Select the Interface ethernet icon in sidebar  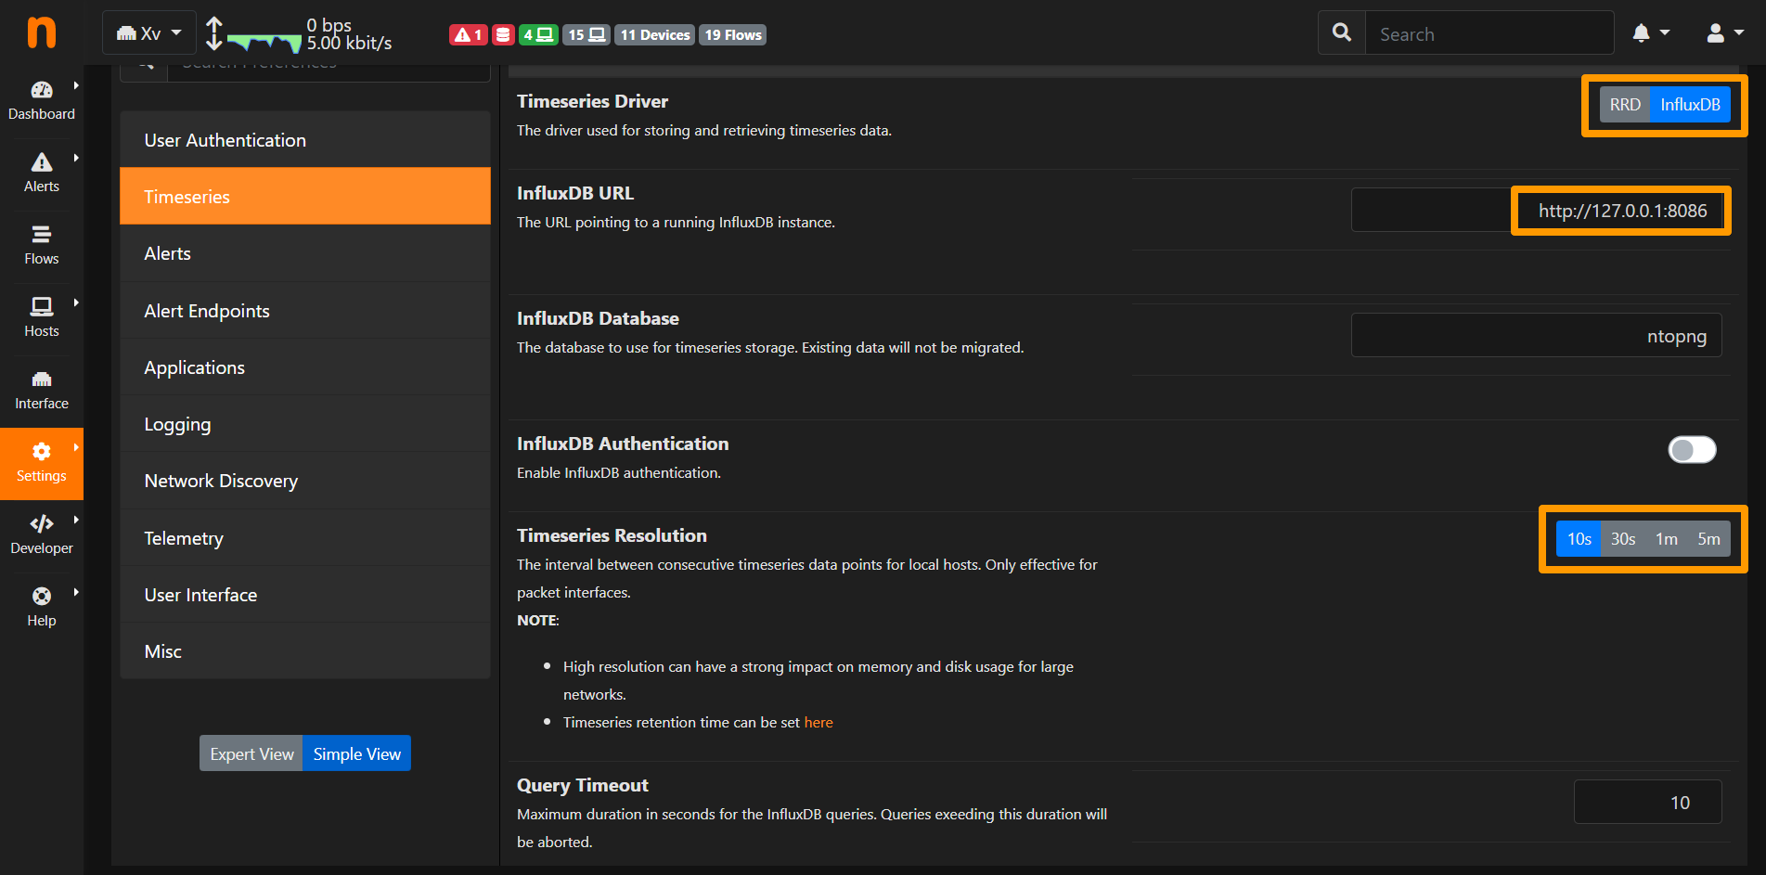[42, 380]
